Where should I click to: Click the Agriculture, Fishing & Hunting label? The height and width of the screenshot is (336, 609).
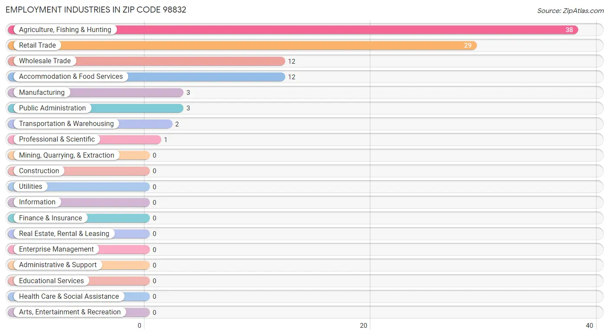tap(65, 29)
